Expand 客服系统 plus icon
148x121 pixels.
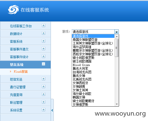43,41
